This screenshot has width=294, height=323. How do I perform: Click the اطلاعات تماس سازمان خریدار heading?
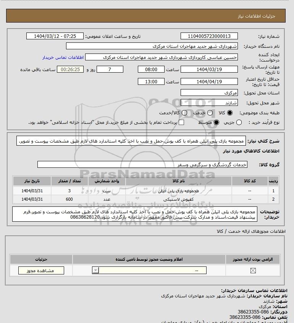tap(254, 291)
